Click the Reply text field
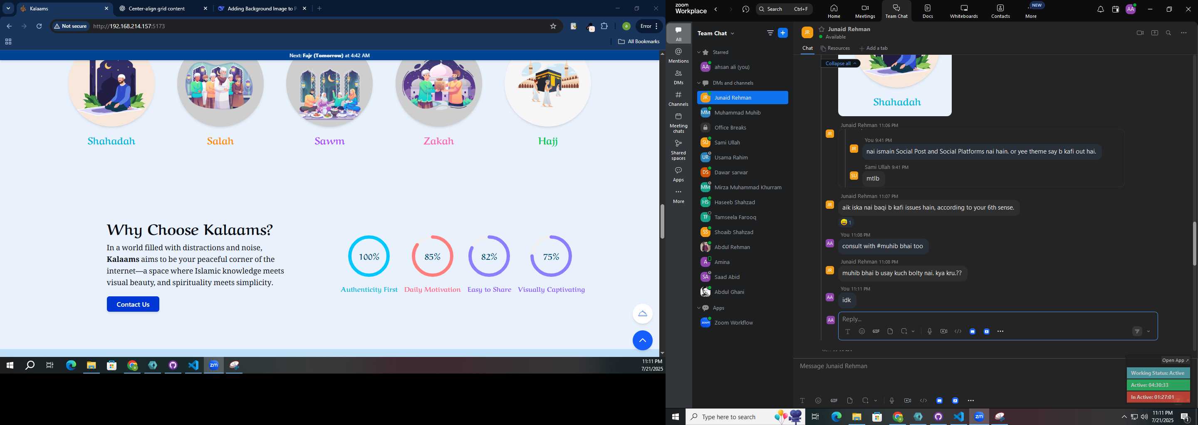The height and width of the screenshot is (425, 1198). 998,319
